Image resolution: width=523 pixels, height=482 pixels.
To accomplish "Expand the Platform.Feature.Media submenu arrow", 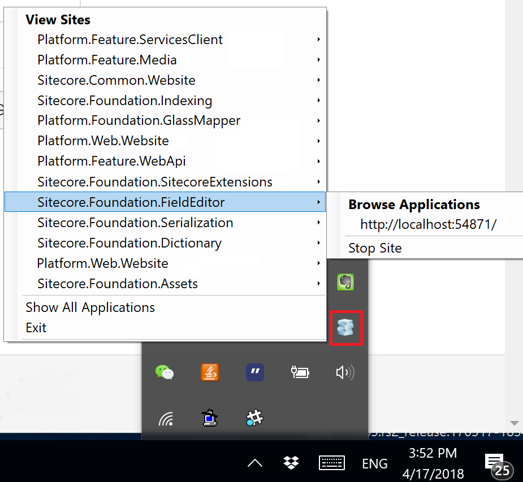I will (x=319, y=60).
